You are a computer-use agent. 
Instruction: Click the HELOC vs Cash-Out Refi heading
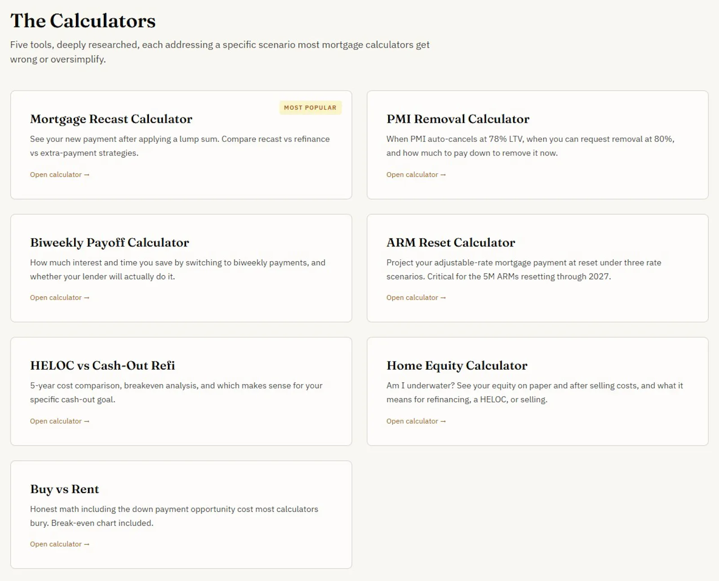[102, 365]
